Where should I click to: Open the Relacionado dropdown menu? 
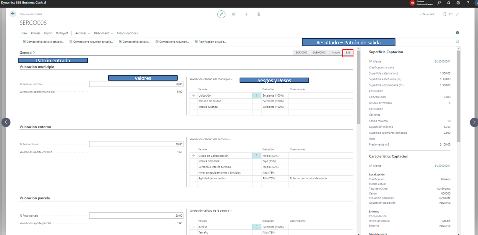click(103, 33)
